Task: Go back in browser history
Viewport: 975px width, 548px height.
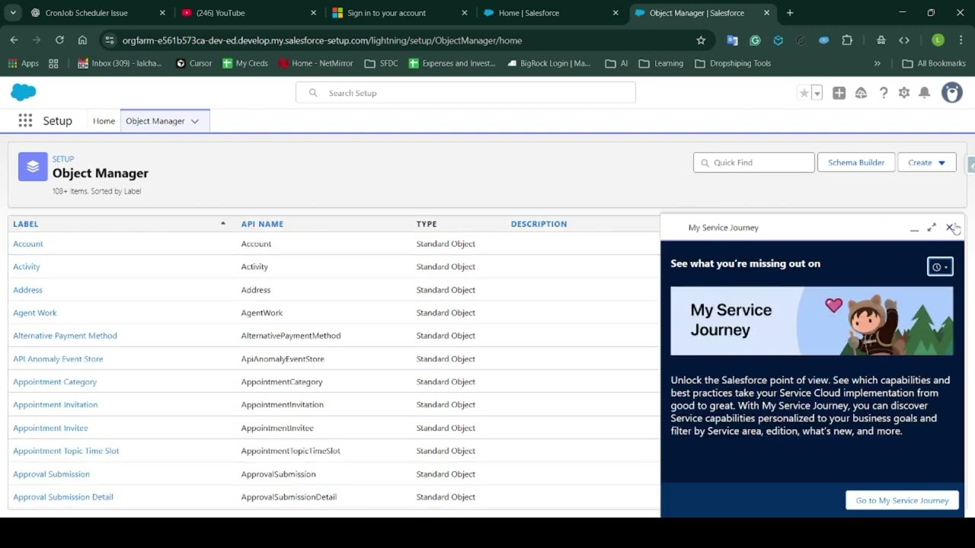Action: coord(14,40)
